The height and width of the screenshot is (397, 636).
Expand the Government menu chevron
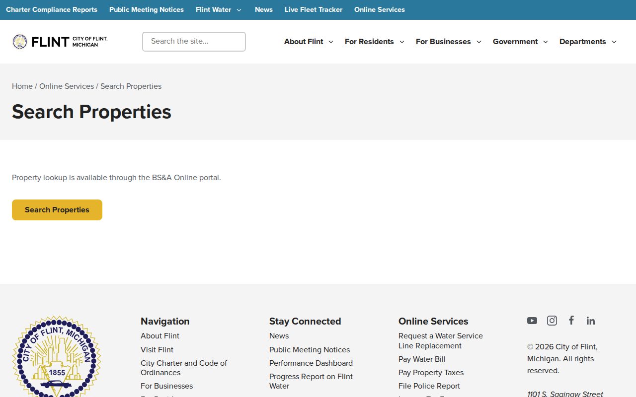click(546, 42)
